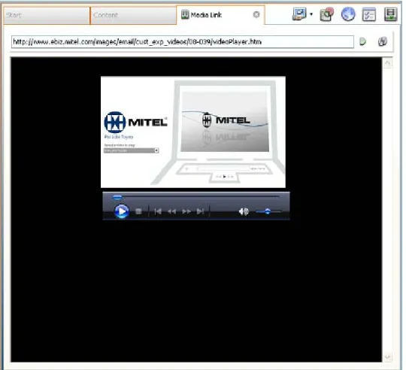Play the video with blue play button
406x370 pixels.
121,211
